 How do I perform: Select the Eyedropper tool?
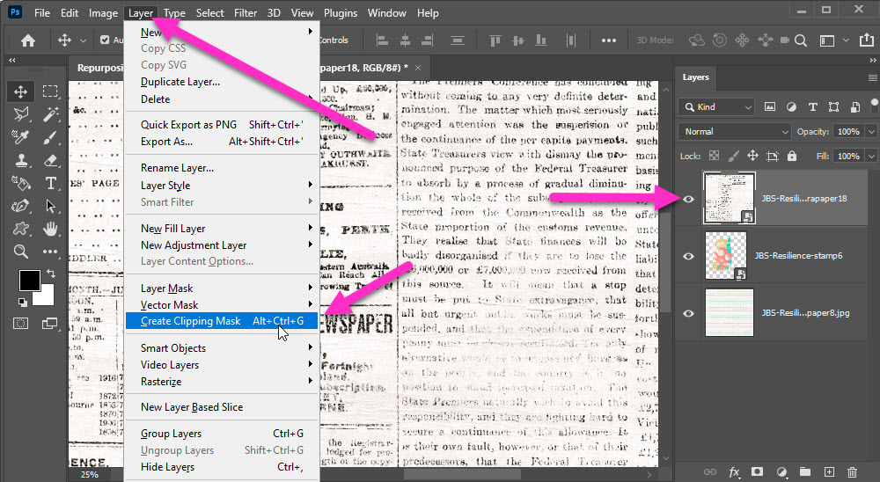[21, 137]
